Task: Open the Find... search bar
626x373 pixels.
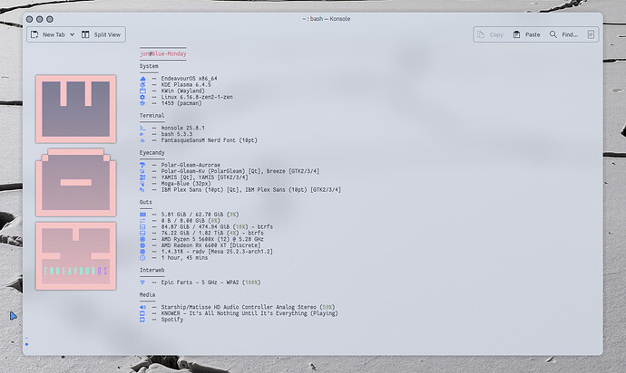Action: [x=563, y=34]
